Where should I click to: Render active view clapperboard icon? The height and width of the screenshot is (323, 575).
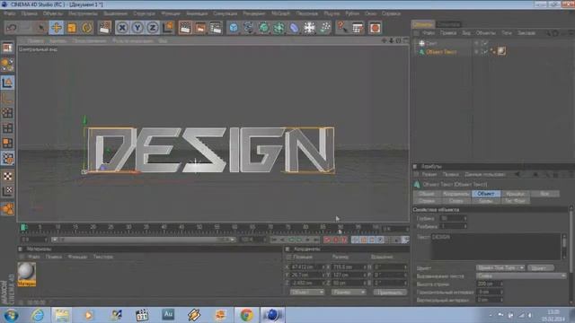[185, 28]
